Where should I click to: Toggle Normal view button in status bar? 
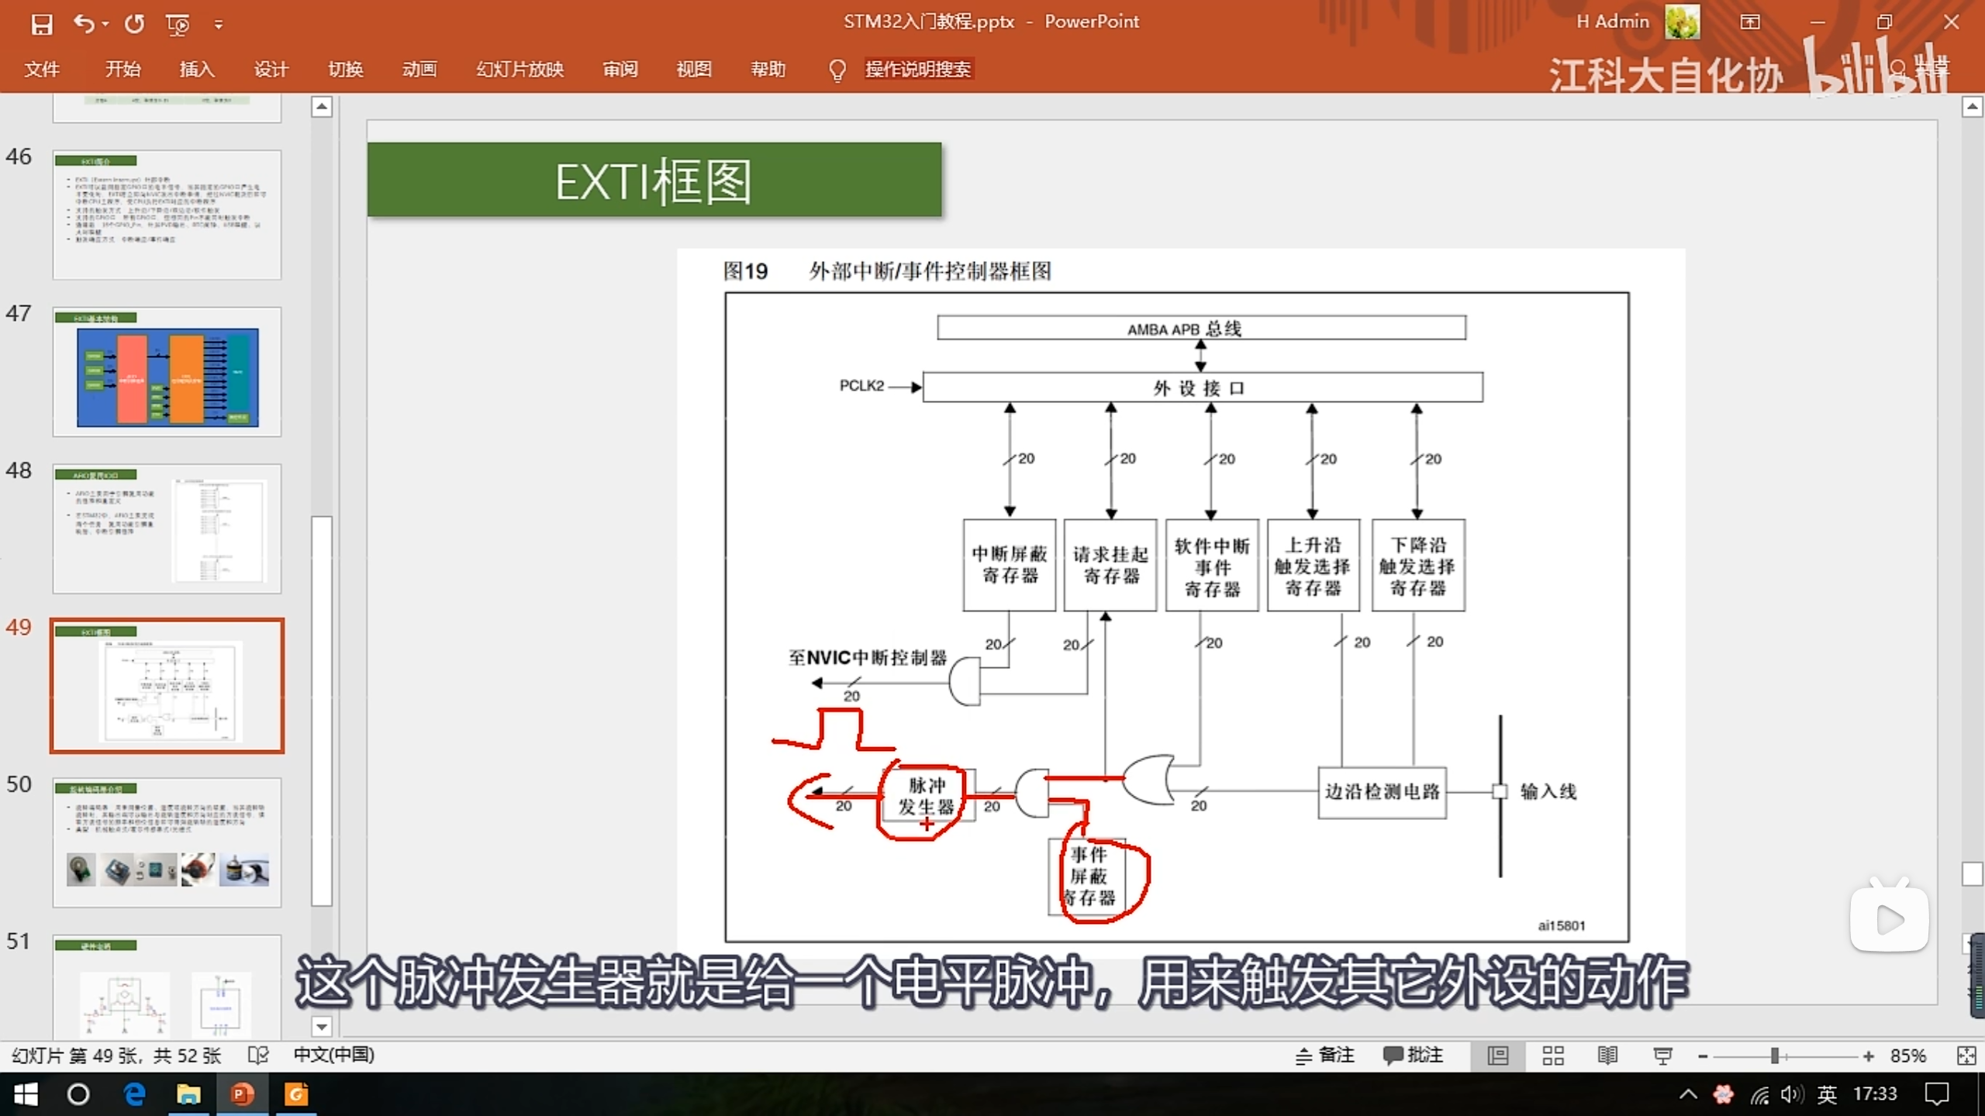coord(1497,1056)
